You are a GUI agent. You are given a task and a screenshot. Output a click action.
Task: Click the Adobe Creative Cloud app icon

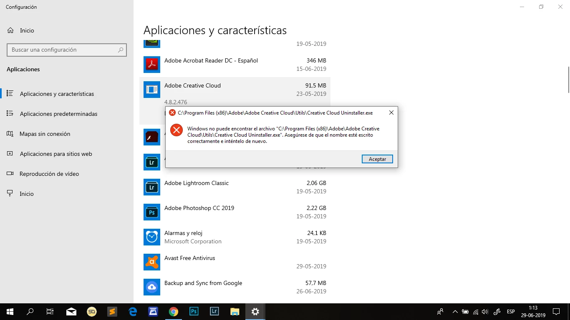point(152,90)
